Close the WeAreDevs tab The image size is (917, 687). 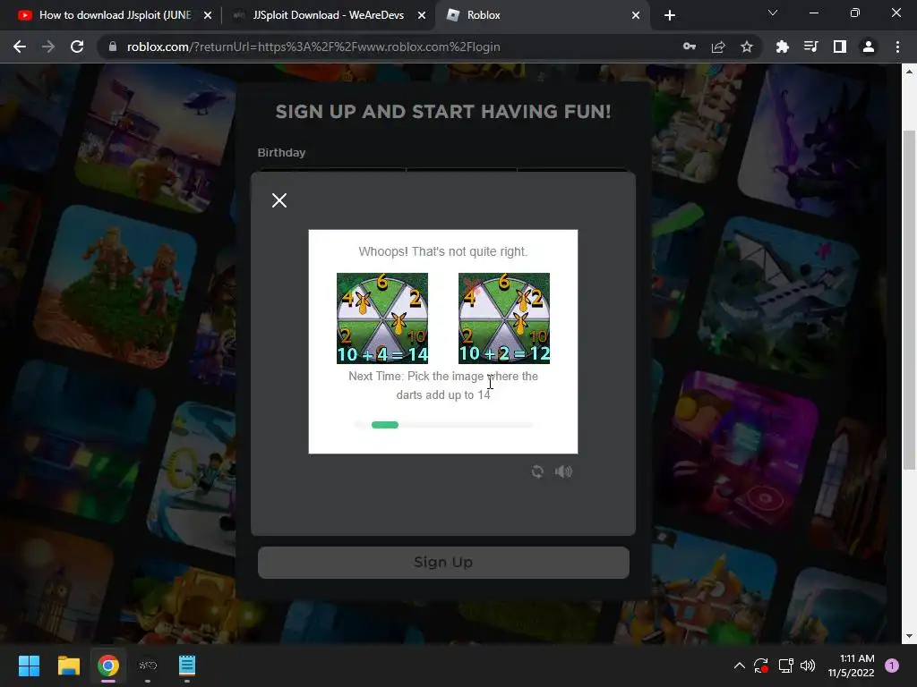tap(422, 16)
